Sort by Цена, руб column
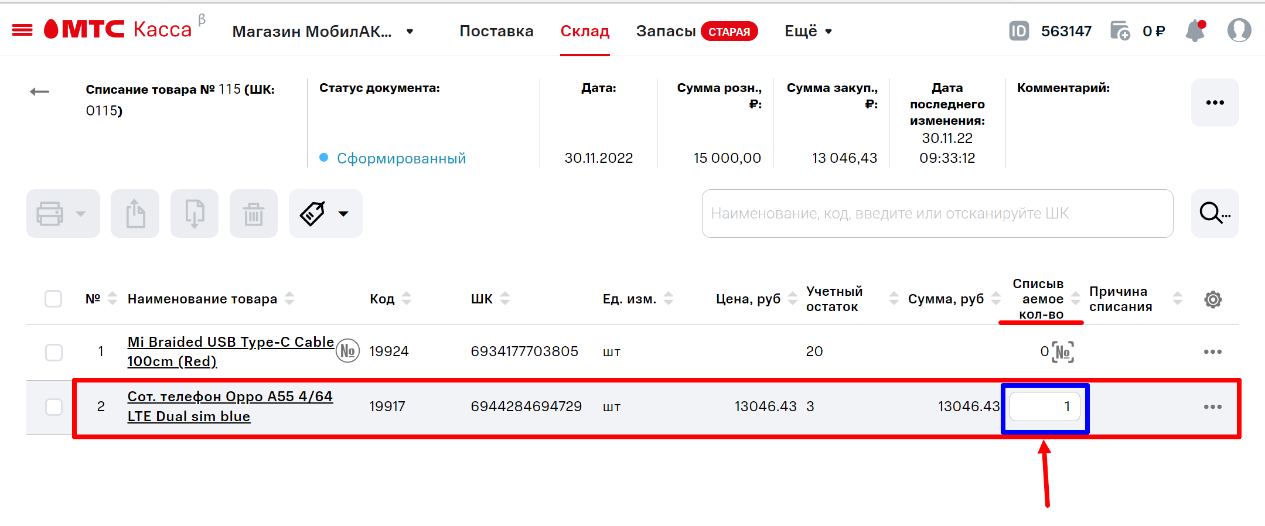Viewport: 1265px width, 526px height. 793,299
